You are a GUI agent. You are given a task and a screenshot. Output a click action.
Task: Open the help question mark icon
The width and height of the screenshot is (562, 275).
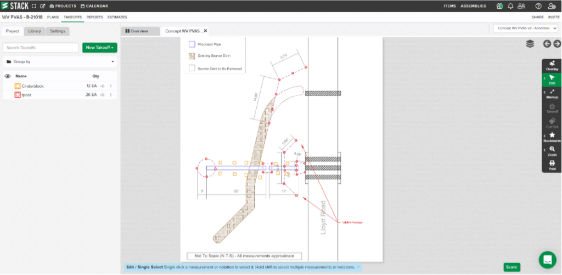tap(538, 5)
